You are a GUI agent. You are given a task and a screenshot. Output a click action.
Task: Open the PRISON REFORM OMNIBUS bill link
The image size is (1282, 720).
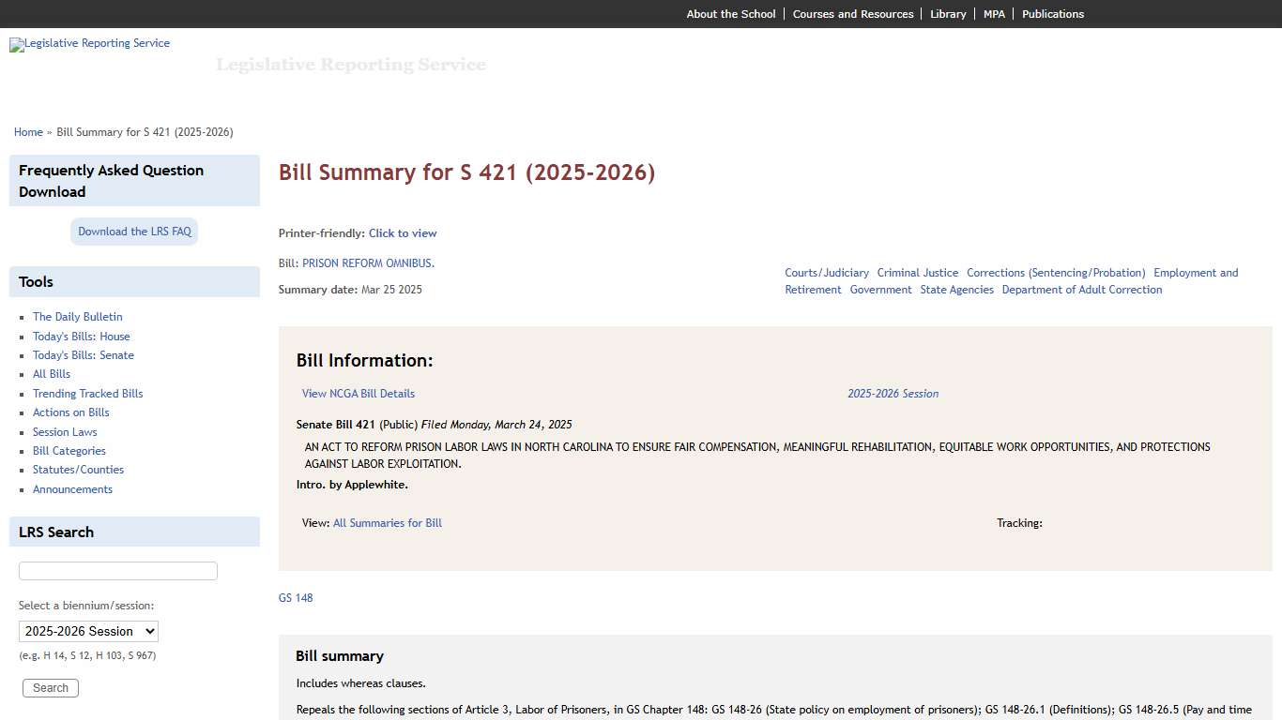pos(367,262)
